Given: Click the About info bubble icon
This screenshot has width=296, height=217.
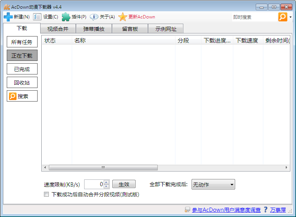Looking at the screenshot, I should coord(94,17).
